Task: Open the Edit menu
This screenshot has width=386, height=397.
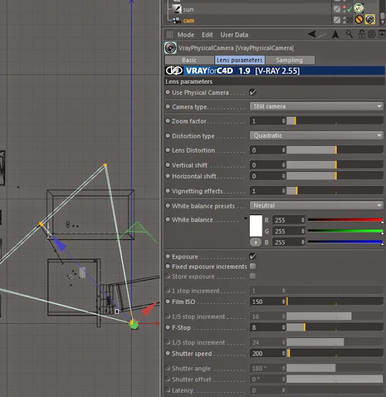Action: tap(207, 35)
